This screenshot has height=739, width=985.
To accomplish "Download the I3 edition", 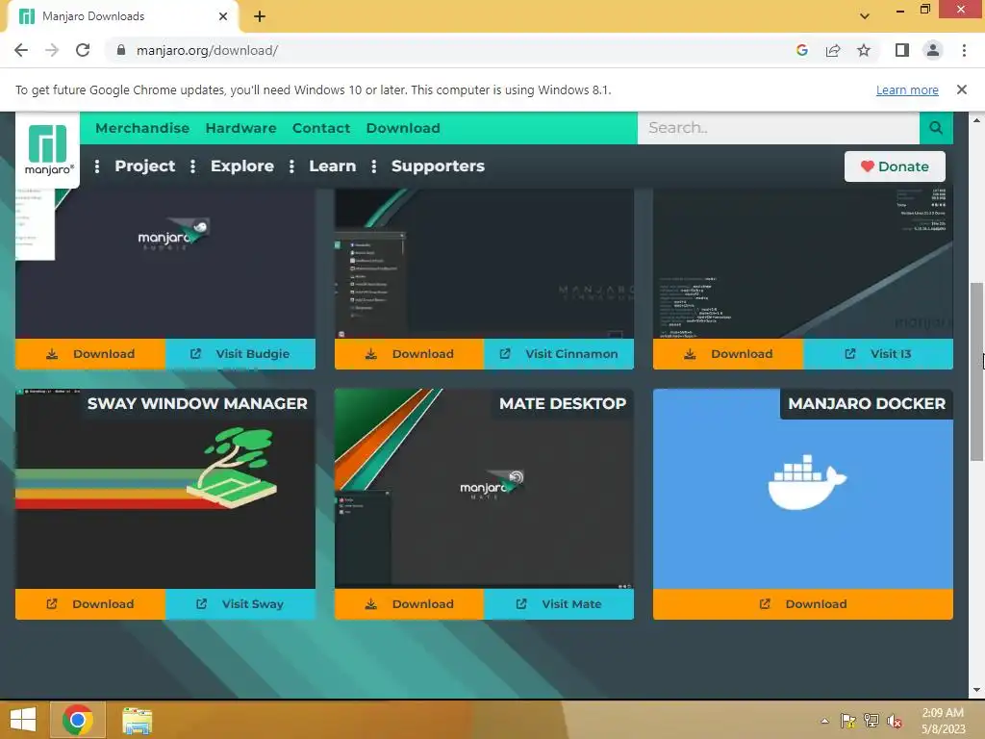I will click(x=728, y=354).
